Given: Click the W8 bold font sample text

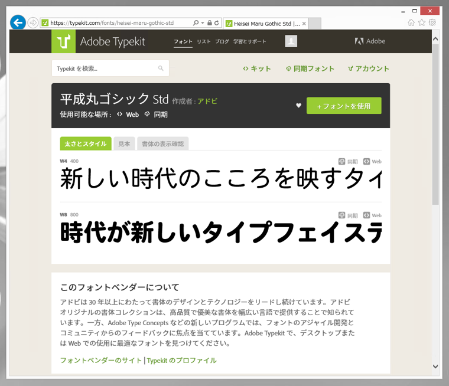Looking at the screenshot, I should pos(221,232).
